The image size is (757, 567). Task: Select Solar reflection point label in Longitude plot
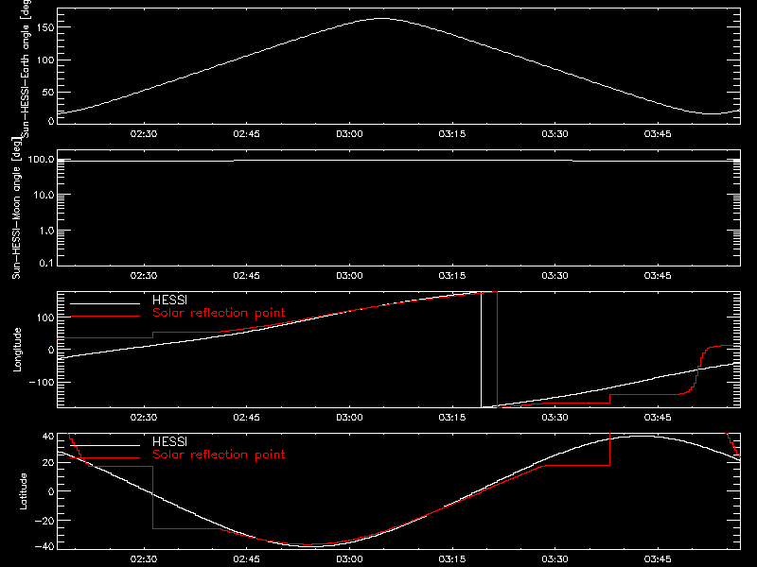pyautogui.click(x=219, y=313)
